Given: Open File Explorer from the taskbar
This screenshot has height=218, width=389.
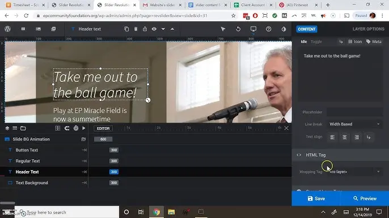Looking at the screenshot, I should [x=171, y=212].
